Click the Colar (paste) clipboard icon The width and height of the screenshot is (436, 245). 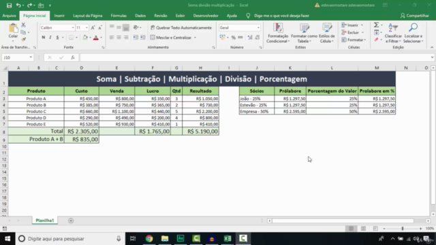coord(13,28)
